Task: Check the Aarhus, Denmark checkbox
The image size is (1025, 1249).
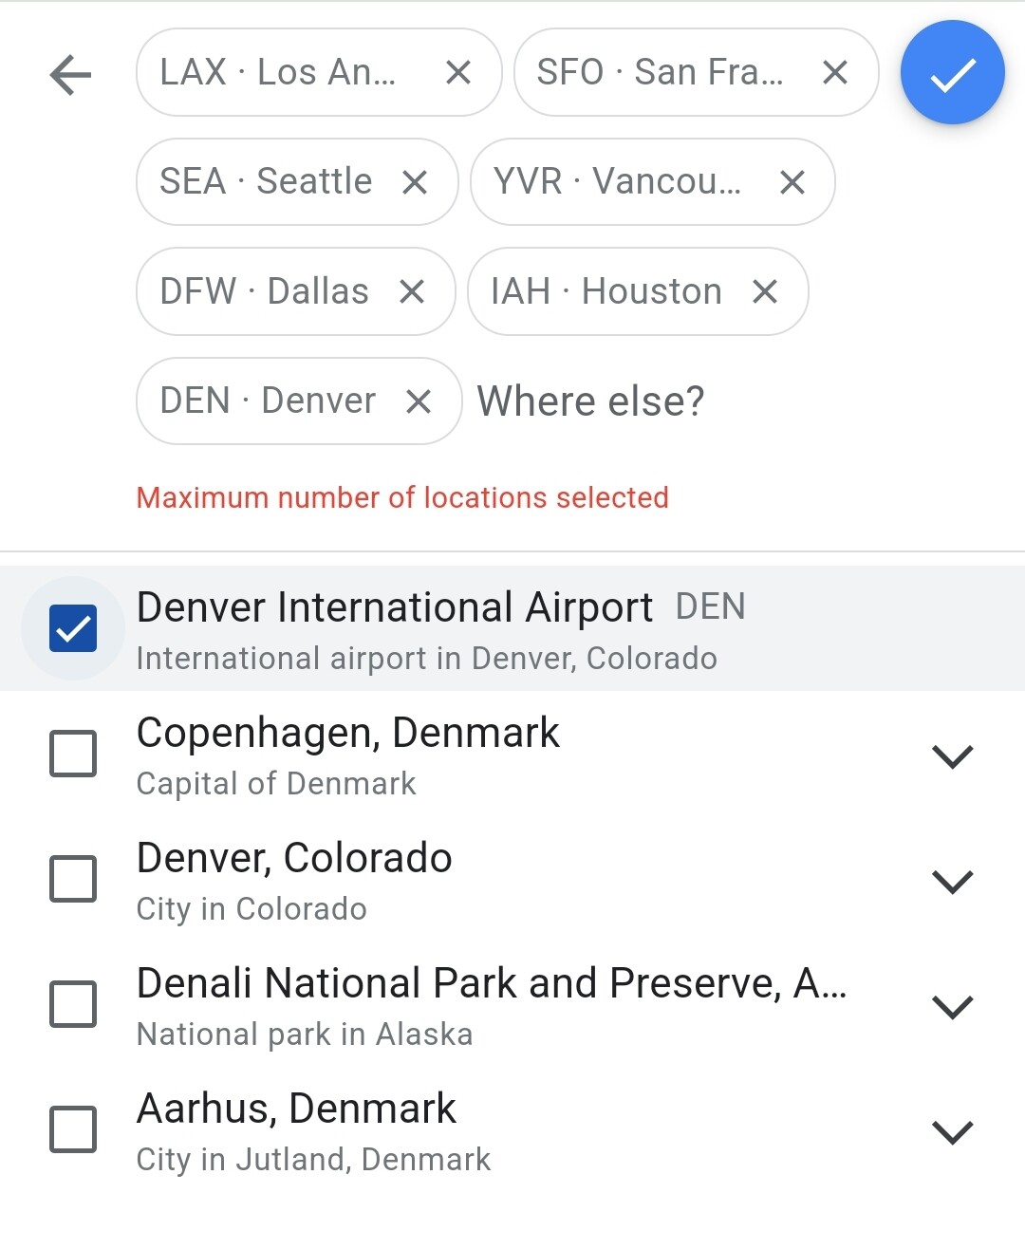Action: pos(73,1129)
